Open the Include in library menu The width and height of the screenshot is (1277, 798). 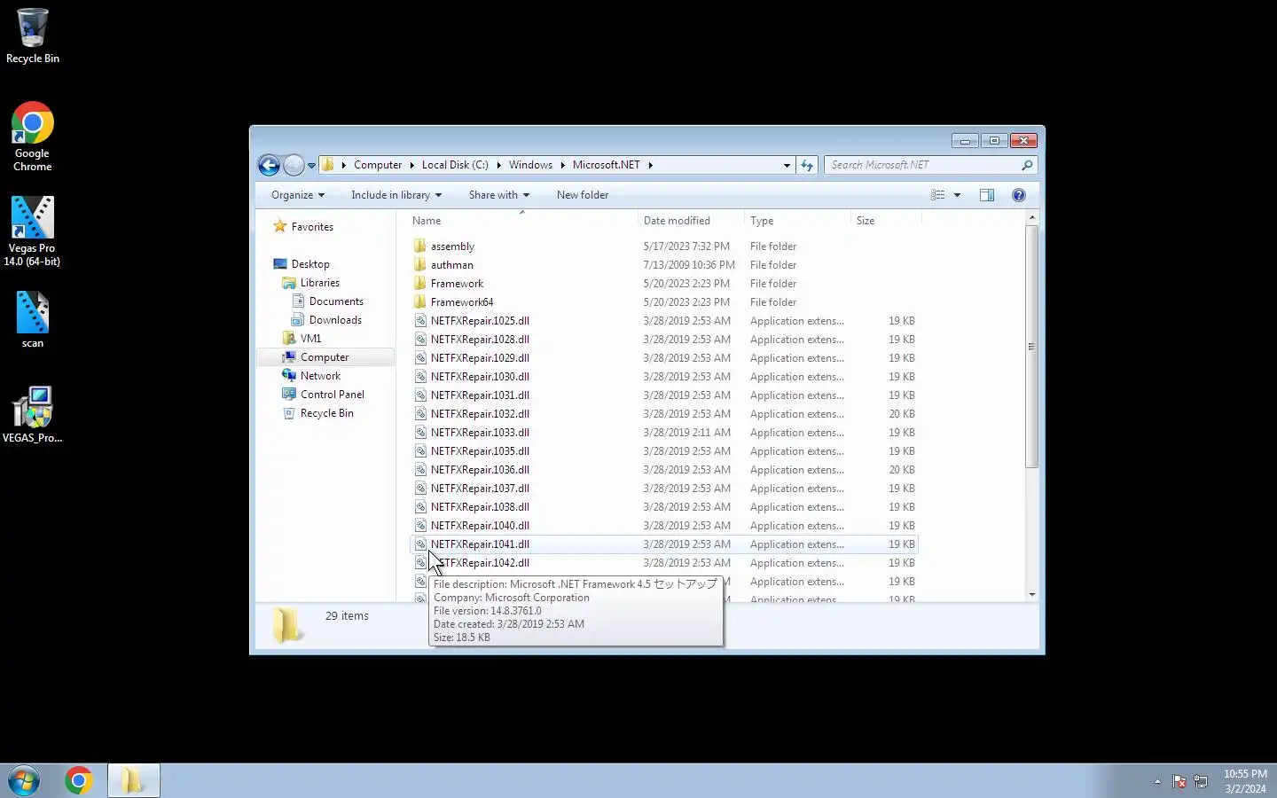(396, 195)
